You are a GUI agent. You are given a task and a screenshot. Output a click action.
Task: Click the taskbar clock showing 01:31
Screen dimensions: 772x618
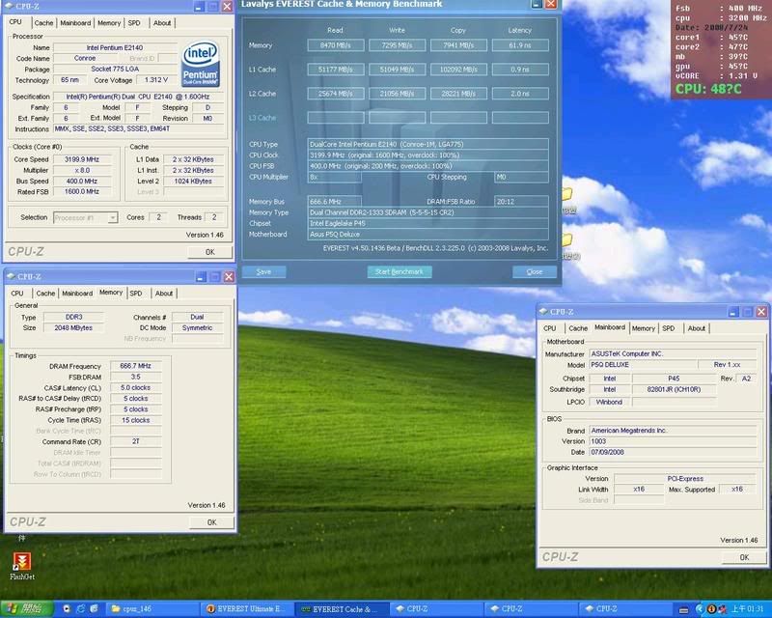click(x=747, y=609)
